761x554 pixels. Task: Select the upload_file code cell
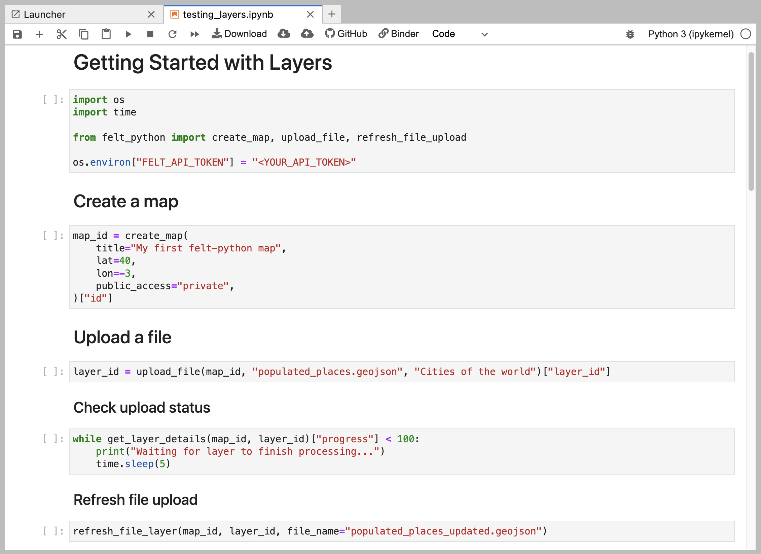coord(402,372)
